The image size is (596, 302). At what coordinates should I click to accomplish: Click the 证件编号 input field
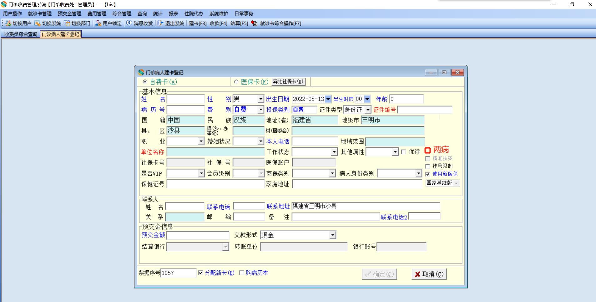(x=425, y=110)
